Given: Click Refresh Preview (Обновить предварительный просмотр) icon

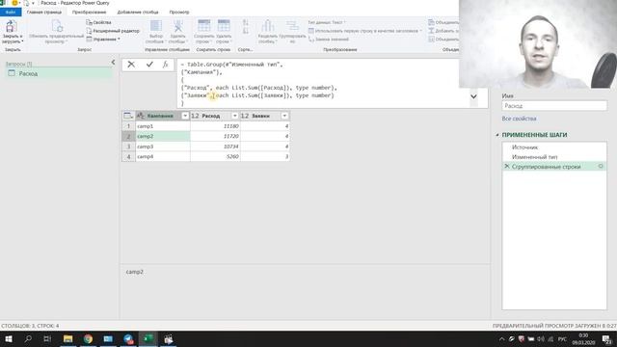Looking at the screenshot, I should (57, 26).
